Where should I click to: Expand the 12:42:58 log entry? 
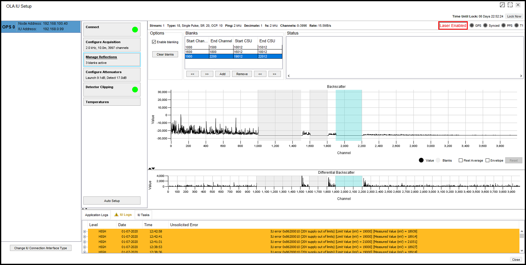pyautogui.click(x=85, y=232)
